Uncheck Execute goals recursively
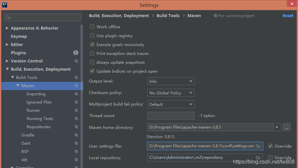The image size is (298, 168). [x=92, y=44]
